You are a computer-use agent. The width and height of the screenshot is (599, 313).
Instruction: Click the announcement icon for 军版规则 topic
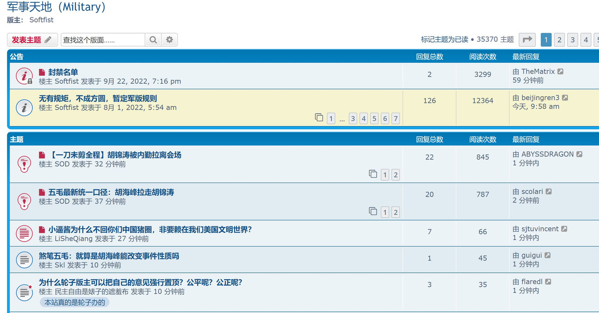point(24,108)
